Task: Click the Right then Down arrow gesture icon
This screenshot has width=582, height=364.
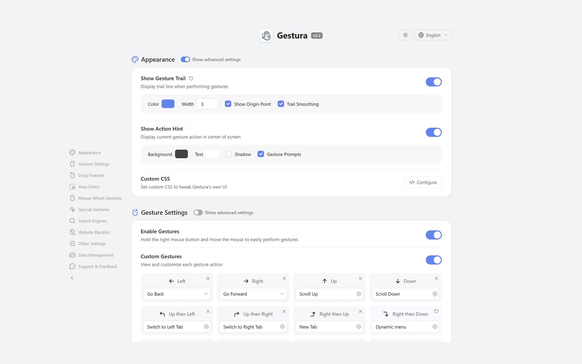Action: 386,314
